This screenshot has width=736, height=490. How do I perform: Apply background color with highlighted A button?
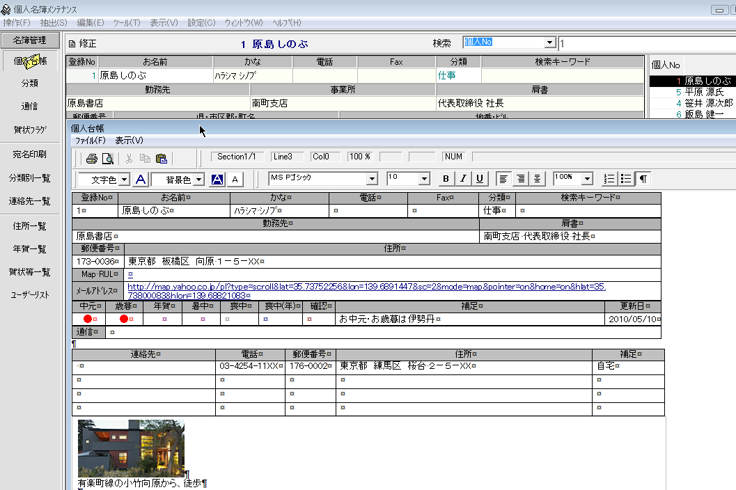[x=217, y=180]
